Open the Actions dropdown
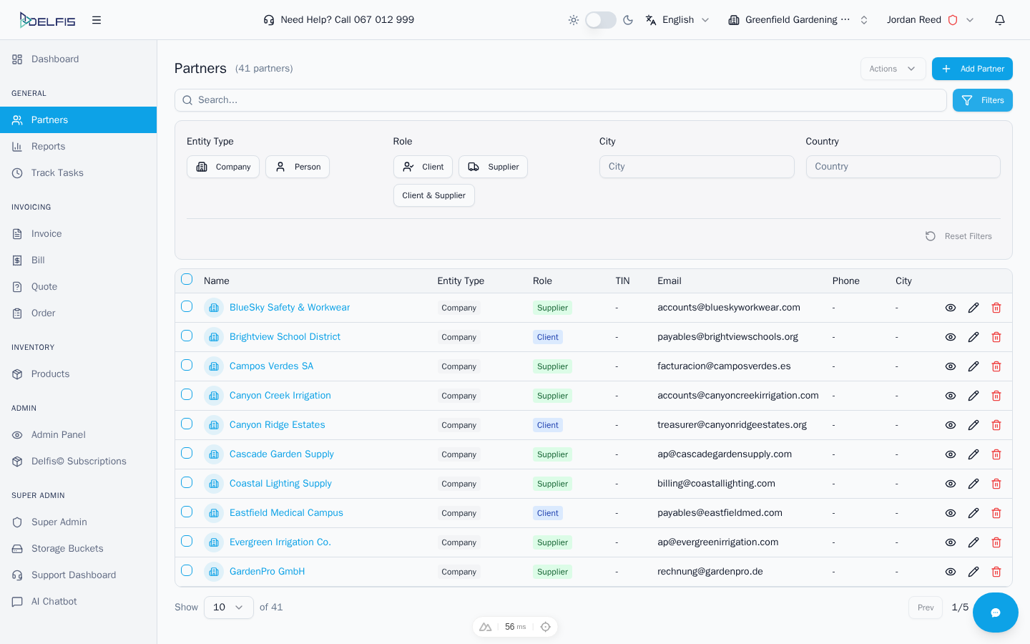Image resolution: width=1030 pixels, height=644 pixels. pyautogui.click(x=892, y=69)
